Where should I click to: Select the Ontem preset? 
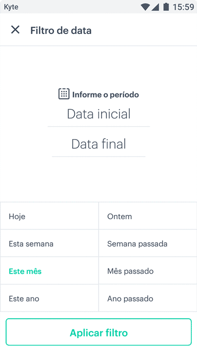(148, 216)
